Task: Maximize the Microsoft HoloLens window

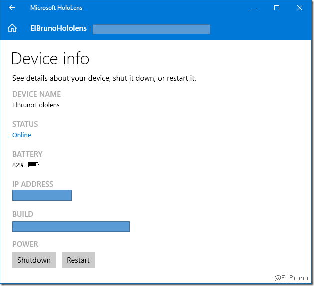Action: (x=276, y=8)
